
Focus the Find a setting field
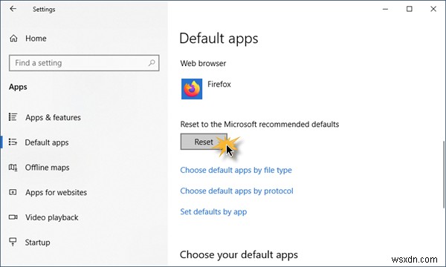pos(84,63)
